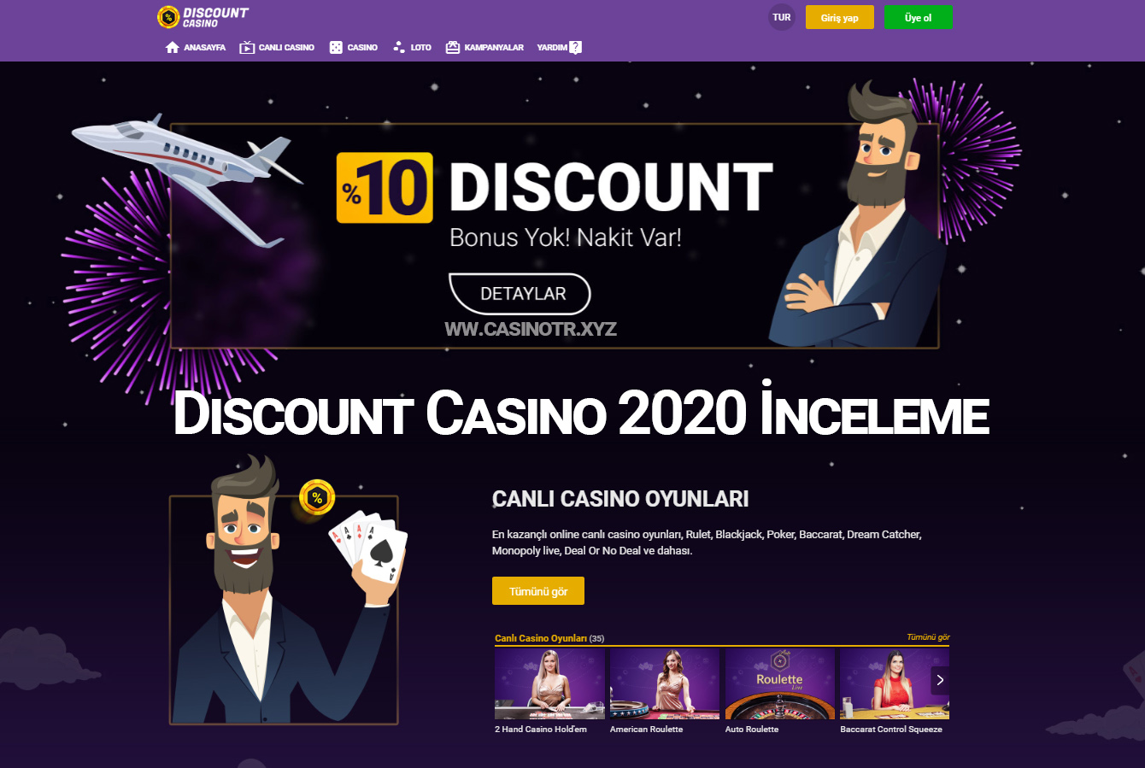Image resolution: width=1145 pixels, height=768 pixels.
Task: Click the Anasayfa home icon
Action: point(173,48)
